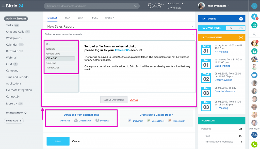Close the Select documents dialog with X
Image resolution: width=260 pixels, height=149 pixels.
193,34
